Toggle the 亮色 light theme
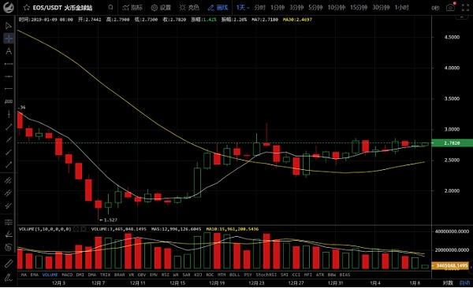 pos(189,8)
